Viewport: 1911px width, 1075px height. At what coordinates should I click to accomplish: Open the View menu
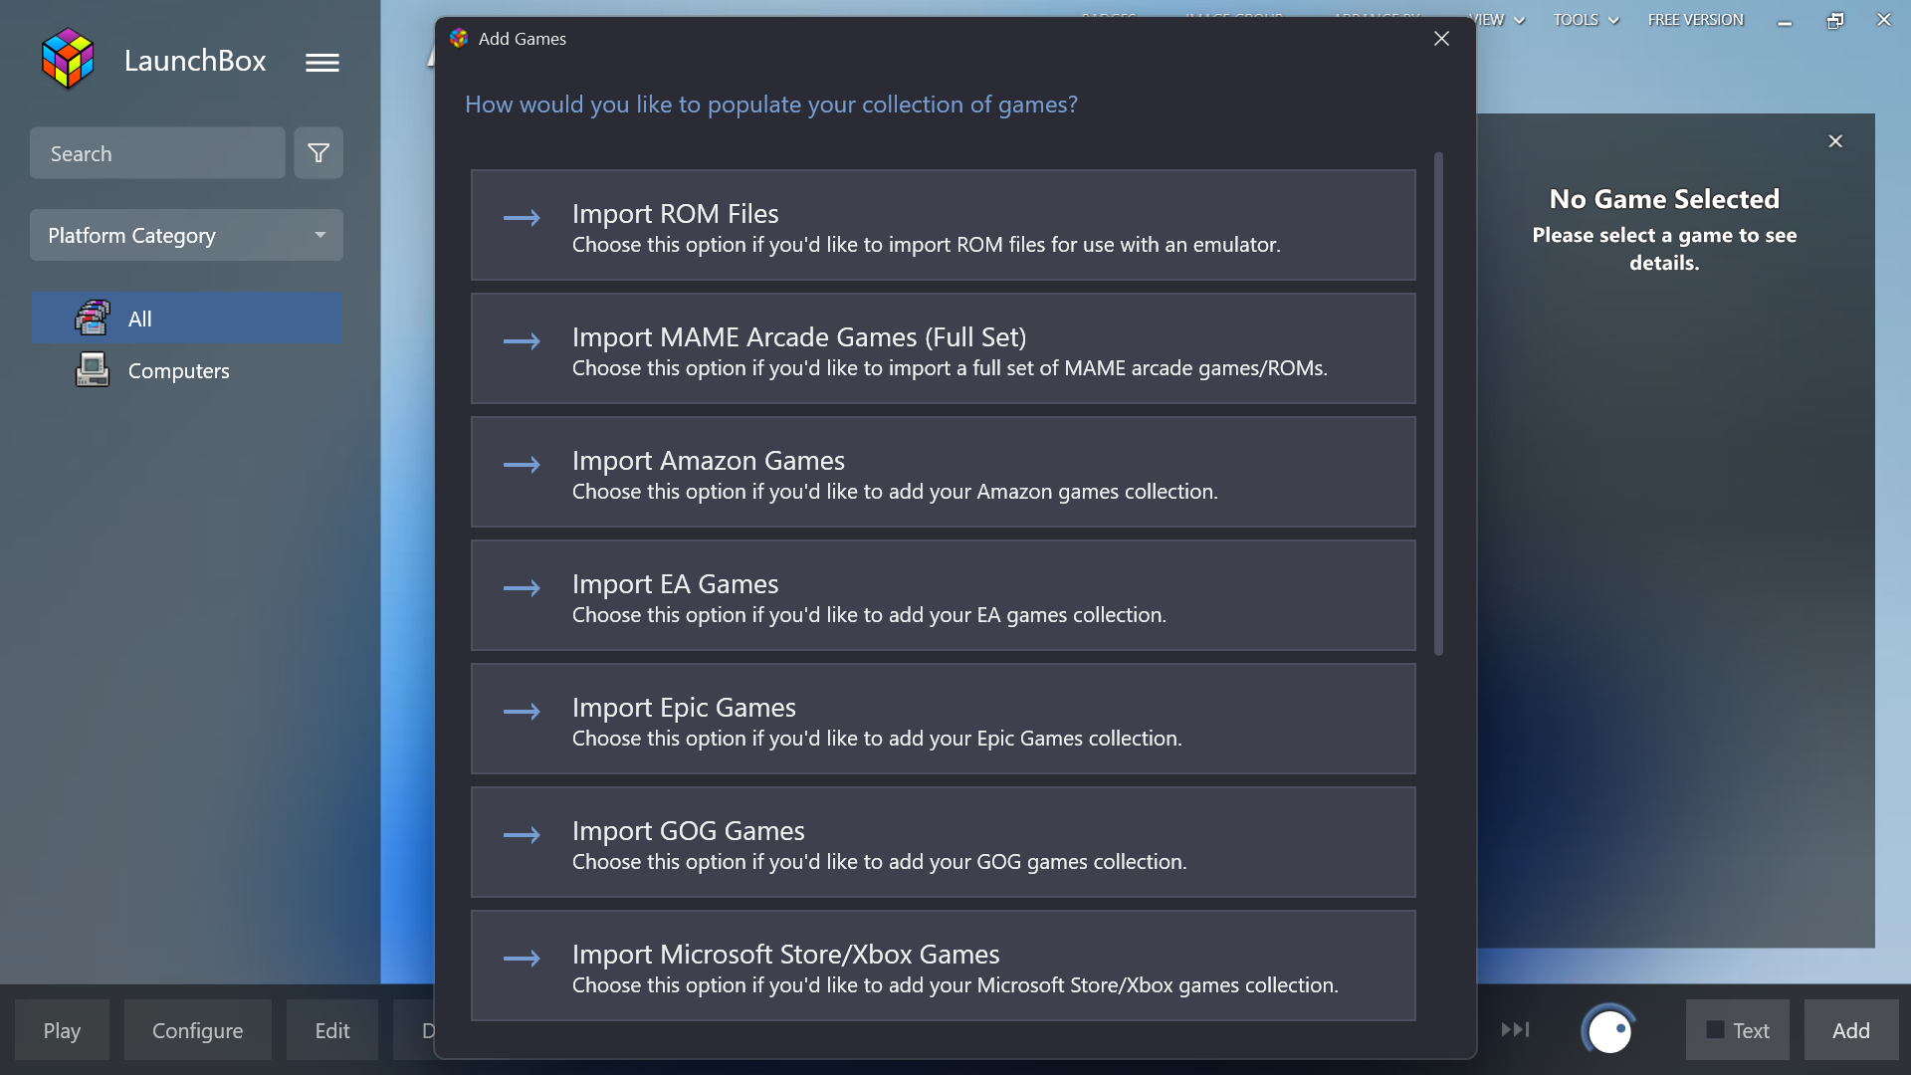click(1498, 20)
